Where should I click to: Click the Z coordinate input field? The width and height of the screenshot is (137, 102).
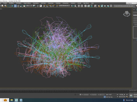102,95
